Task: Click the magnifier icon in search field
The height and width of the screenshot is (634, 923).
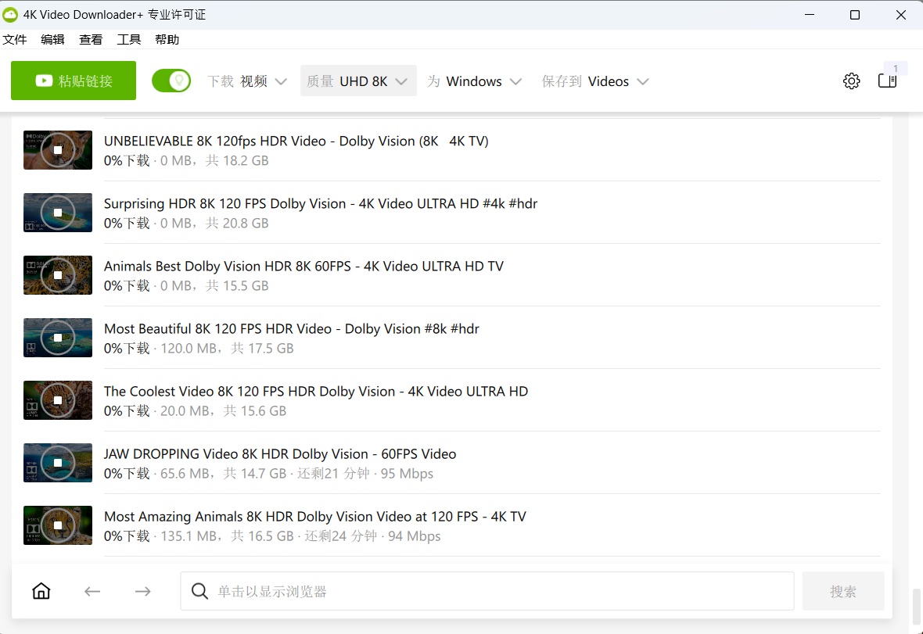Action: [199, 591]
